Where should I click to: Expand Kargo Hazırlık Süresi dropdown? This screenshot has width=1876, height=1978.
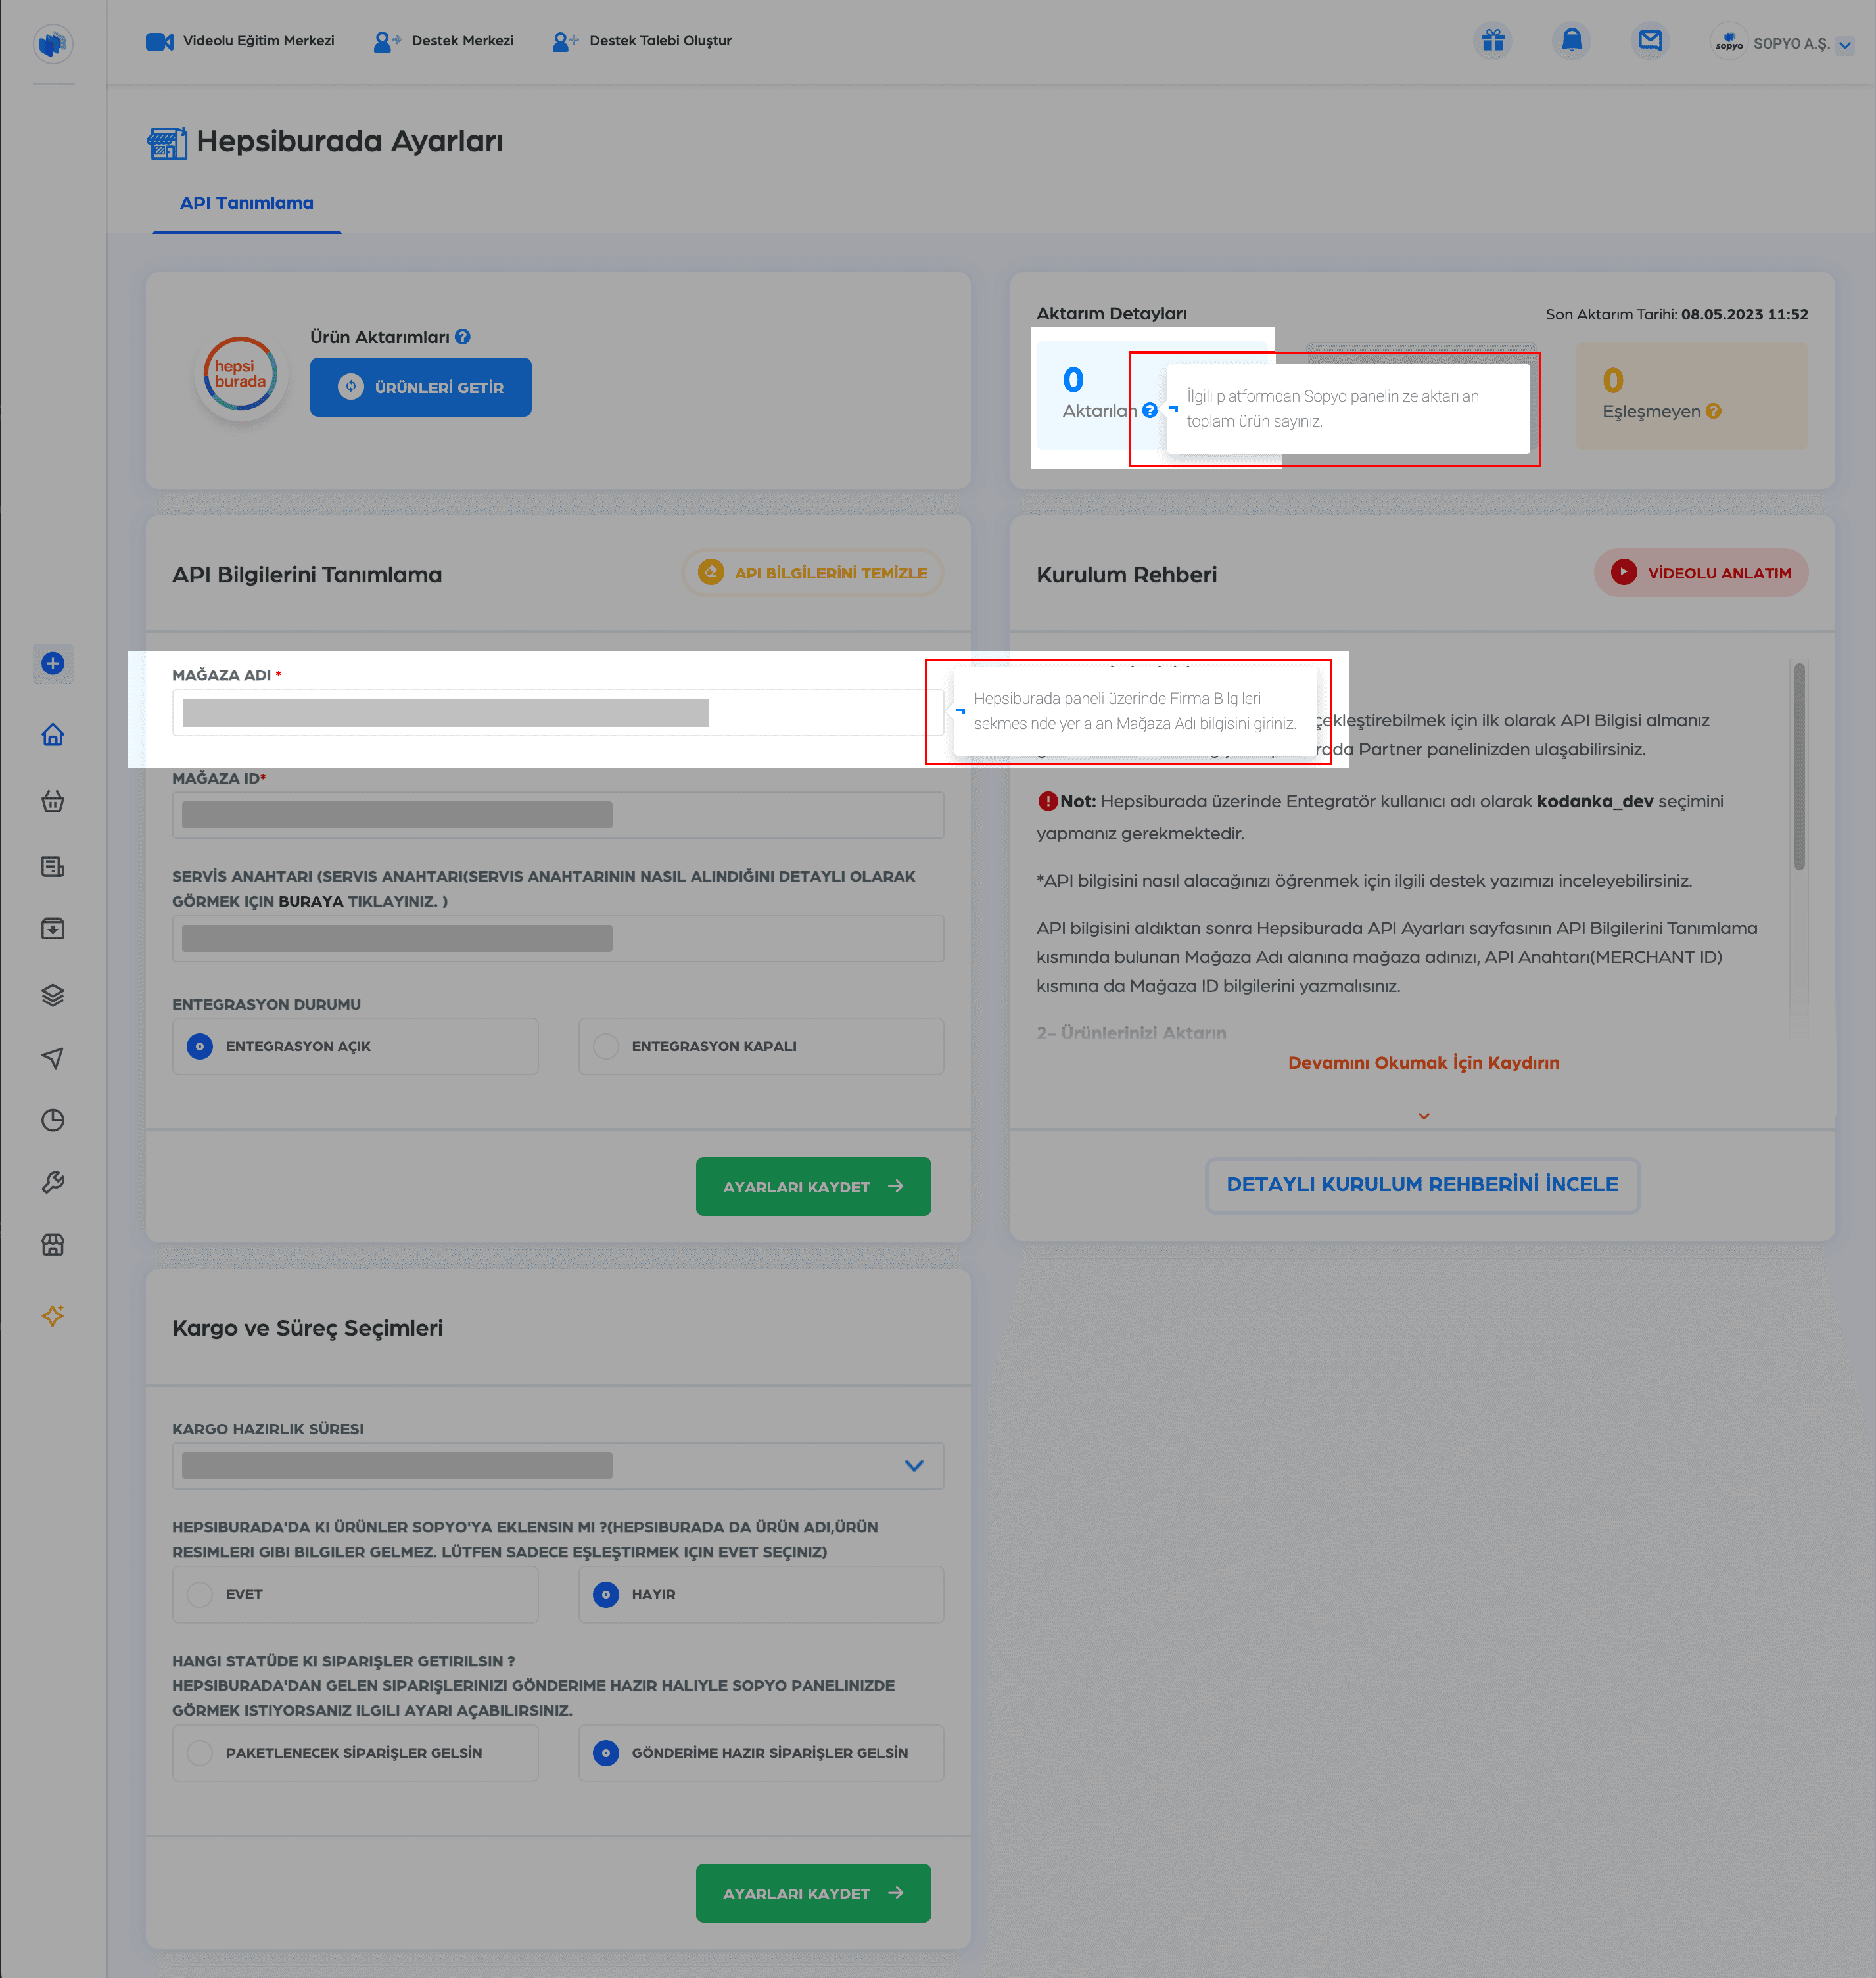click(558, 1465)
